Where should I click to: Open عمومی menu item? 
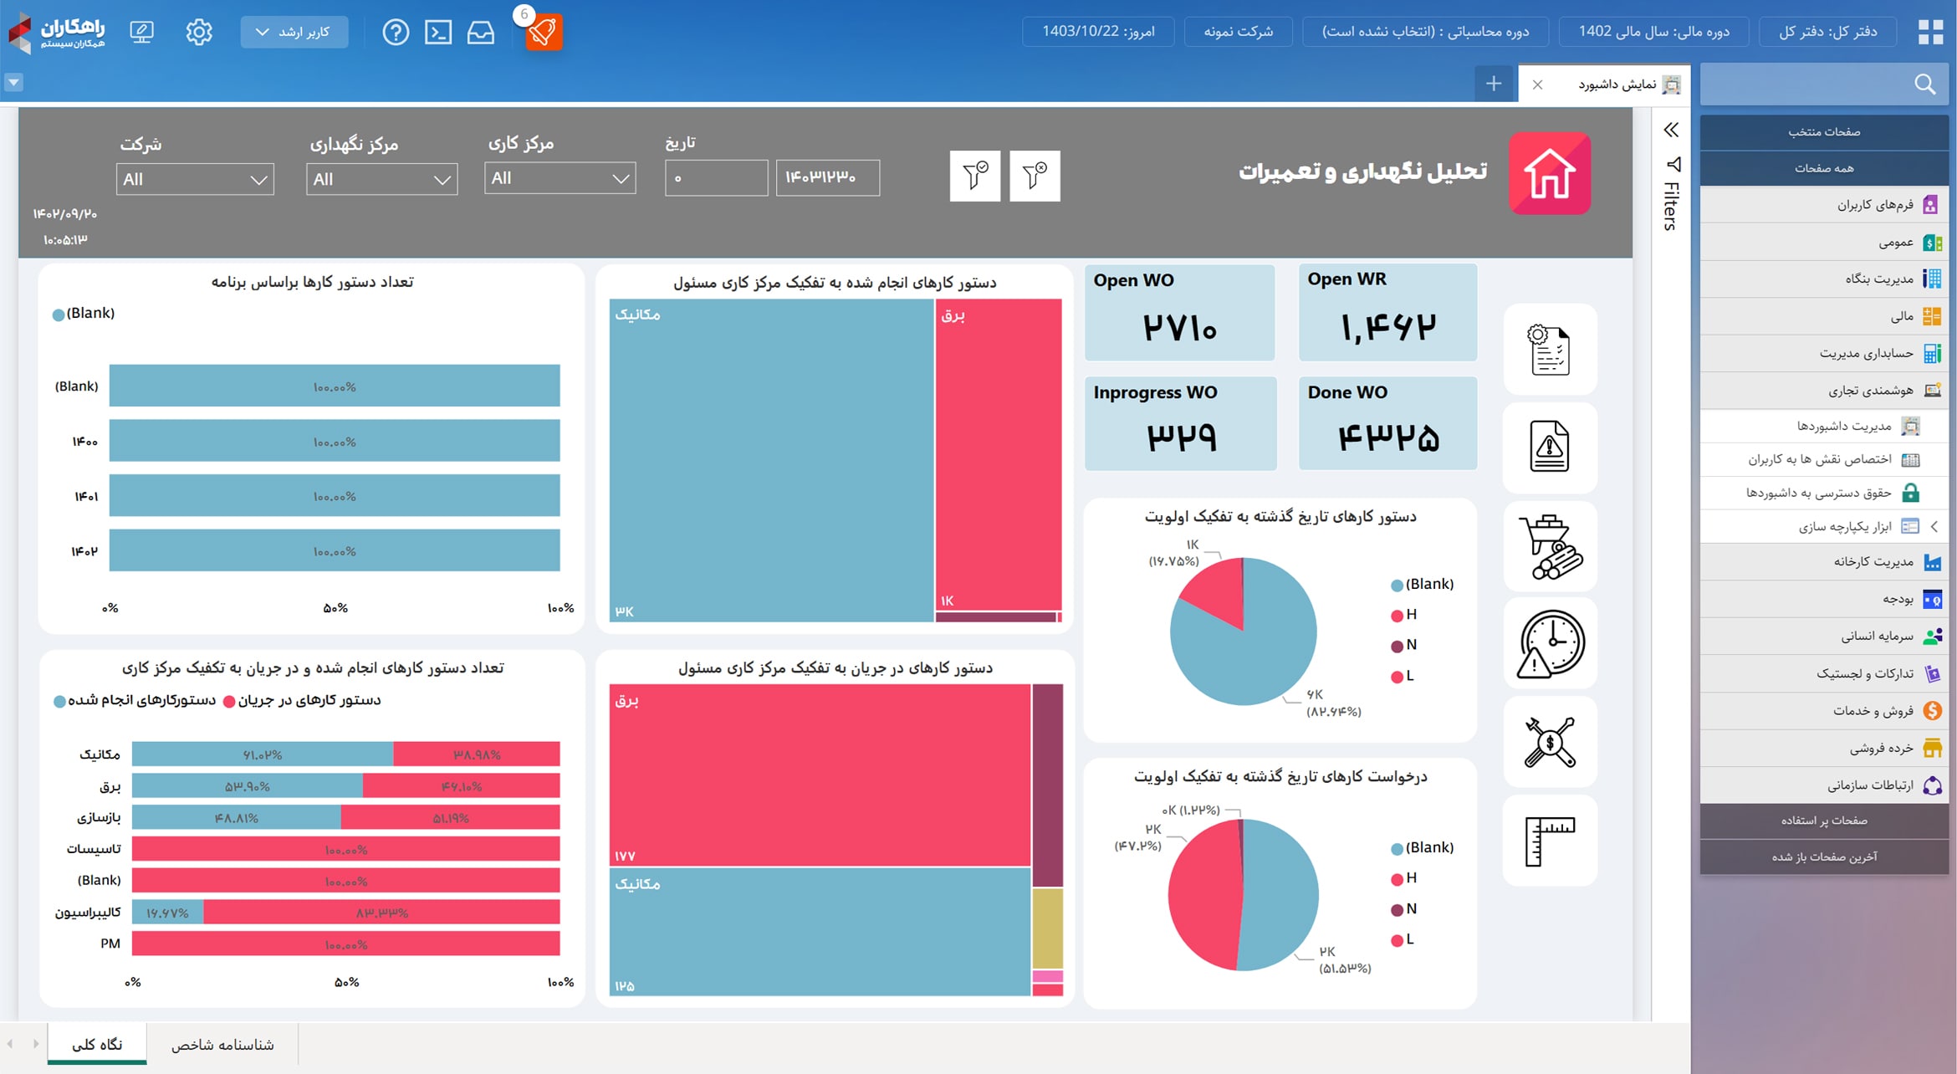pos(1824,243)
